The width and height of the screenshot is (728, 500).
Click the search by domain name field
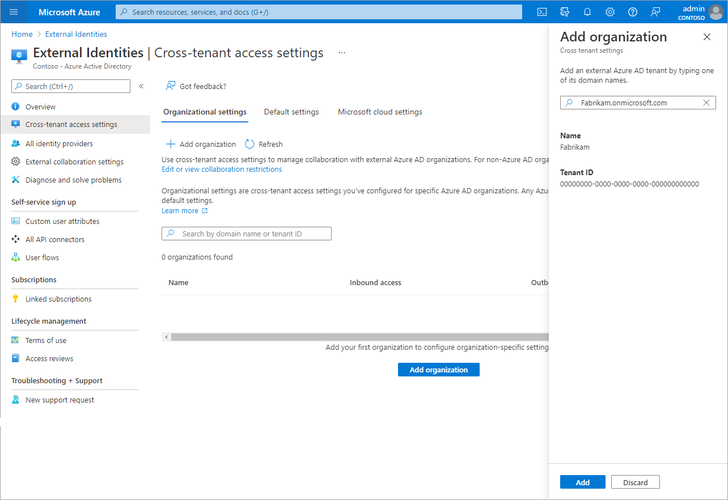point(247,233)
